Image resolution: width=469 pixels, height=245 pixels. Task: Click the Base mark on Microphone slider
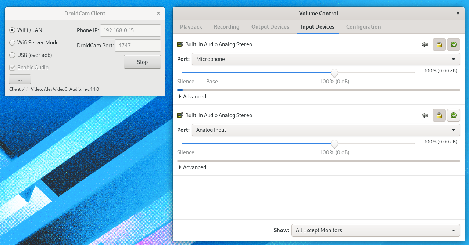[x=212, y=82]
